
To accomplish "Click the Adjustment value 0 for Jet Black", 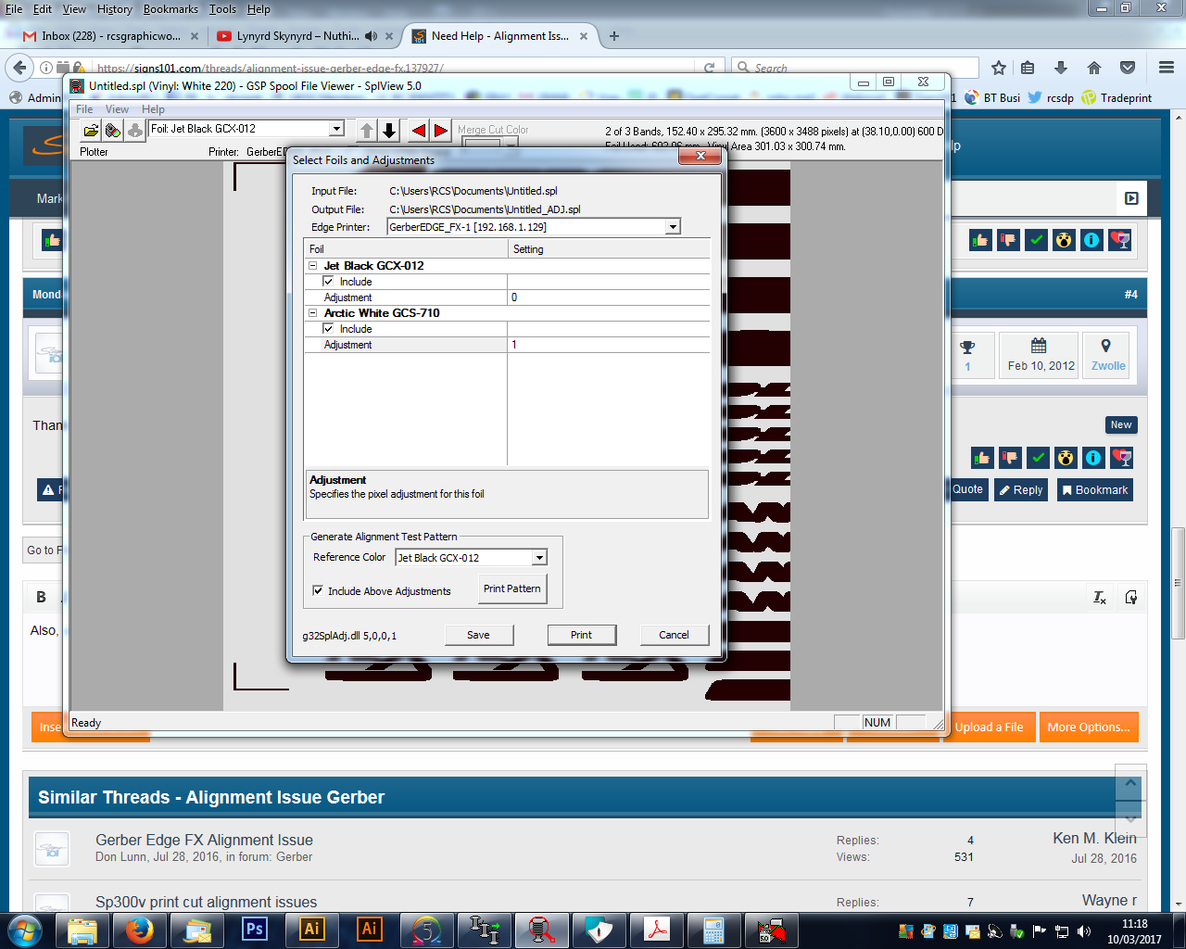I will (x=608, y=297).
